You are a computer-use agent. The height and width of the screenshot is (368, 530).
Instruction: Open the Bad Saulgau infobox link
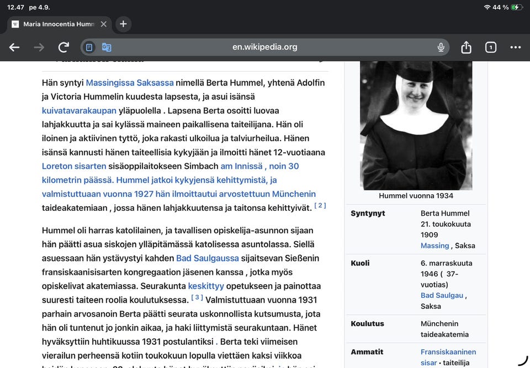pyautogui.click(x=442, y=295)
